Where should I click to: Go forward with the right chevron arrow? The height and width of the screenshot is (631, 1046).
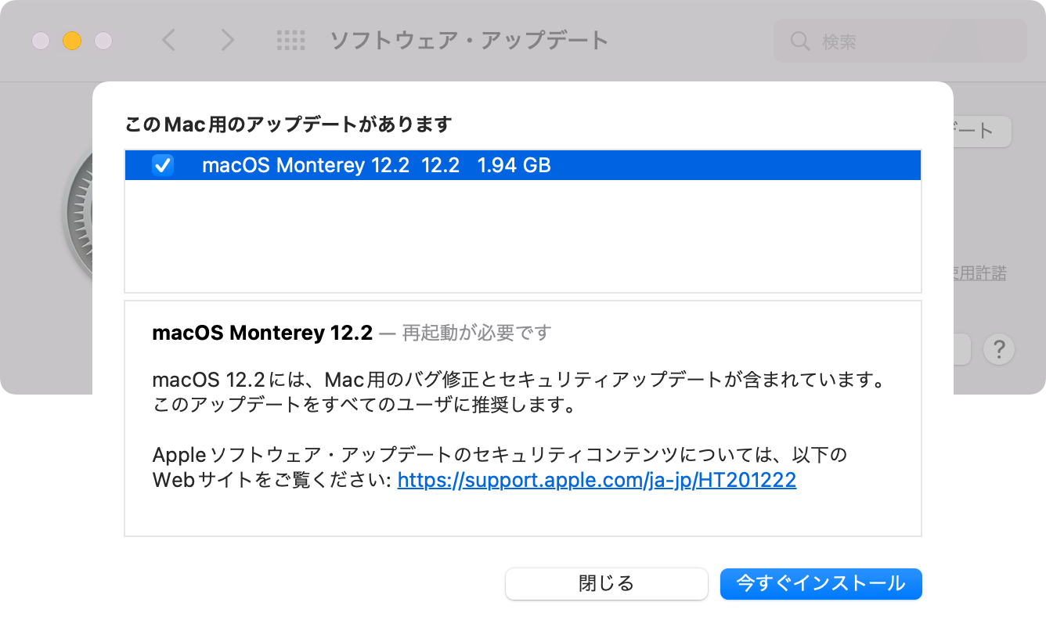[227, 40]
